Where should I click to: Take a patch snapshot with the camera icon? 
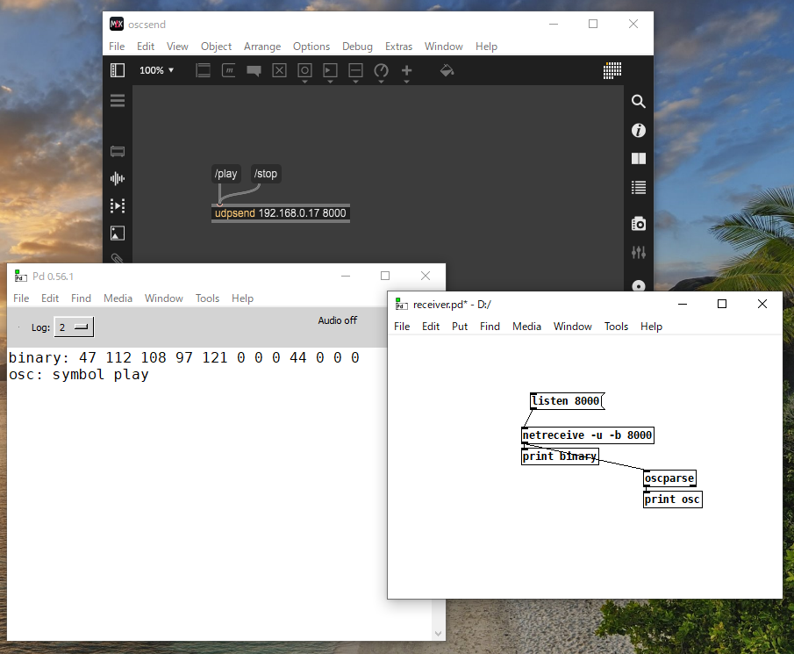coord(638,223)
